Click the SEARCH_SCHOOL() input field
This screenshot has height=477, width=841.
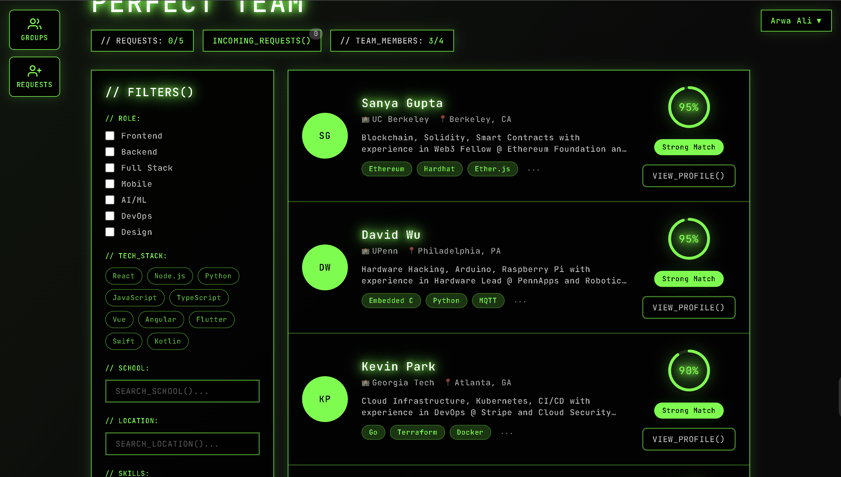pyautogui.click(x=182, y=391)
